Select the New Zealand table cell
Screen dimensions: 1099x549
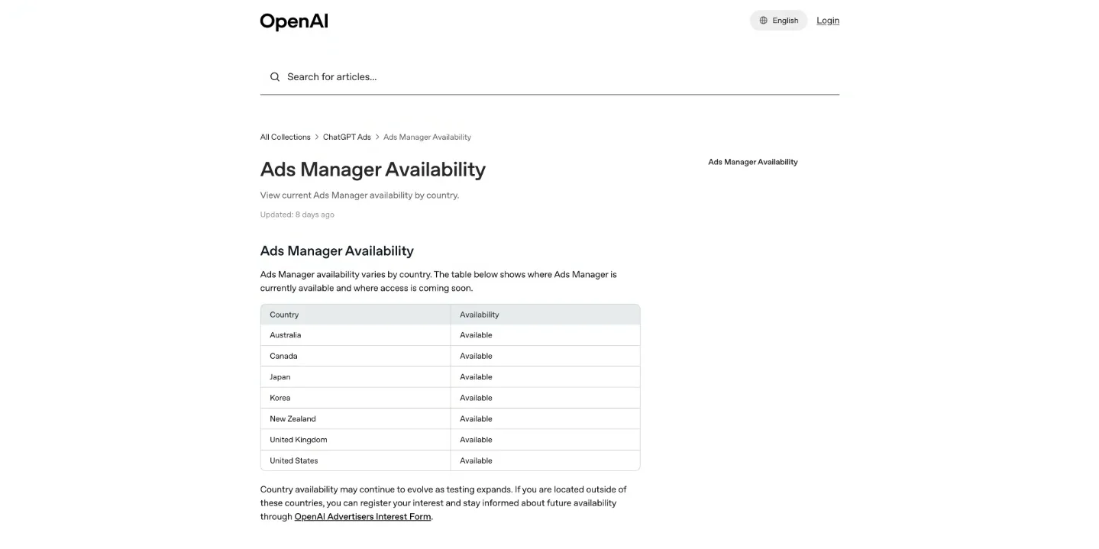[x=355, y=418]
